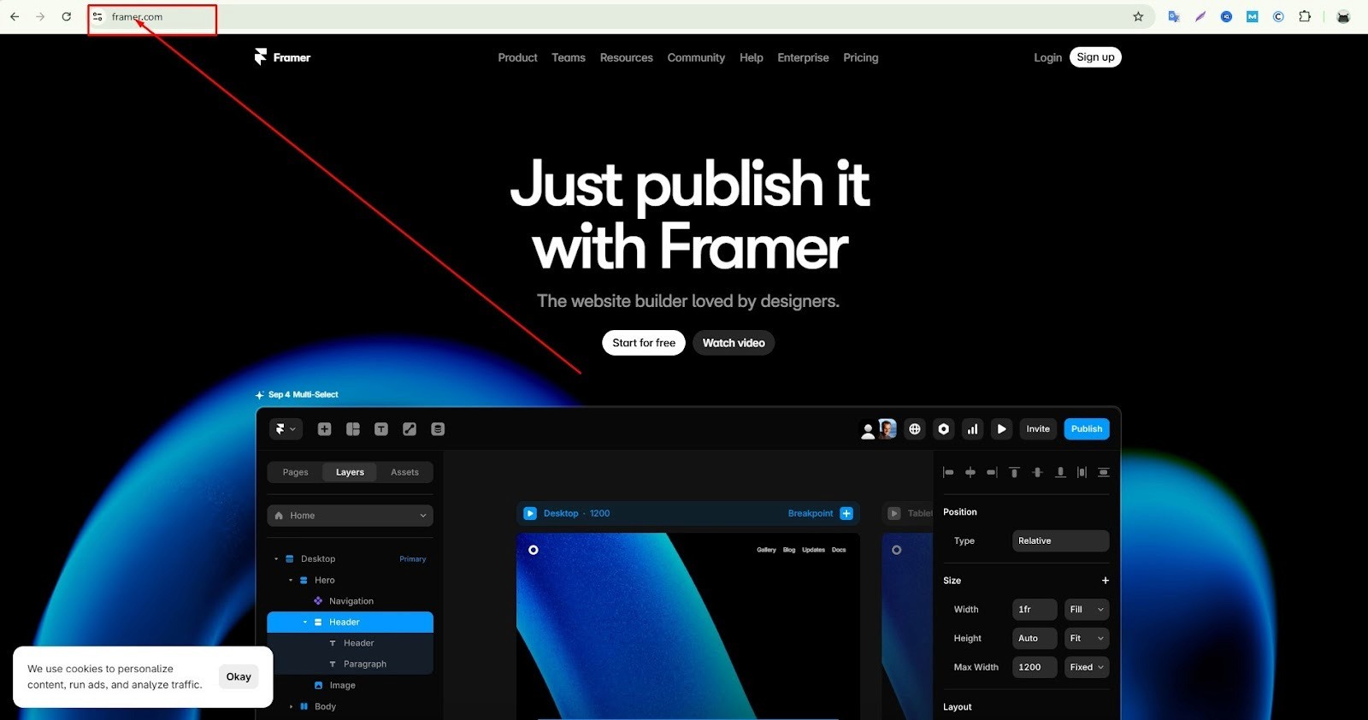Viewport: 1368px width, 720px height.
Task: Add a Breakpoint with the plus icon
Action: [x=846, y=514]
